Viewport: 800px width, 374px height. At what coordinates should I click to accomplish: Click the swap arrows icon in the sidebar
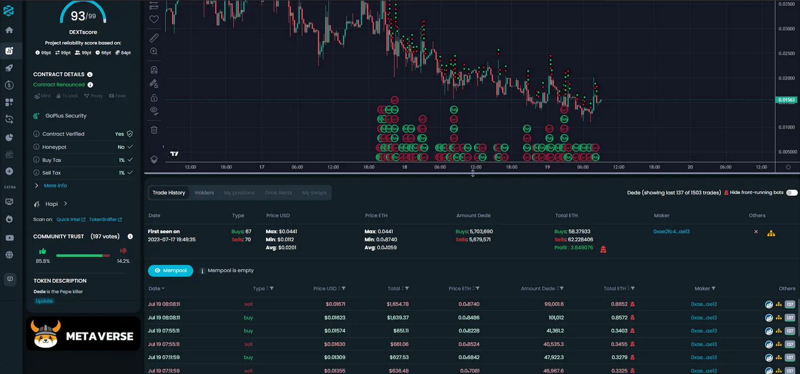point(9,120)
